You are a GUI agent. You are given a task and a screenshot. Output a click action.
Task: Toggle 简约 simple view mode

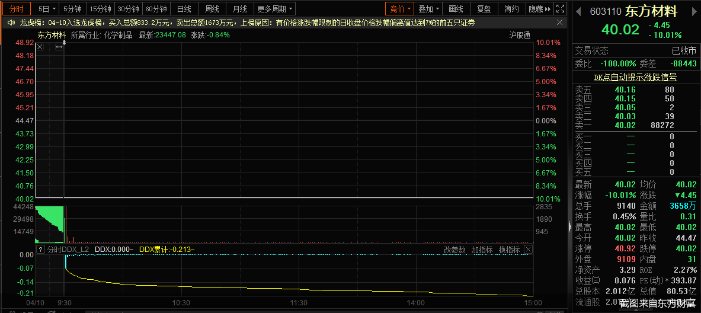(511, 9)
